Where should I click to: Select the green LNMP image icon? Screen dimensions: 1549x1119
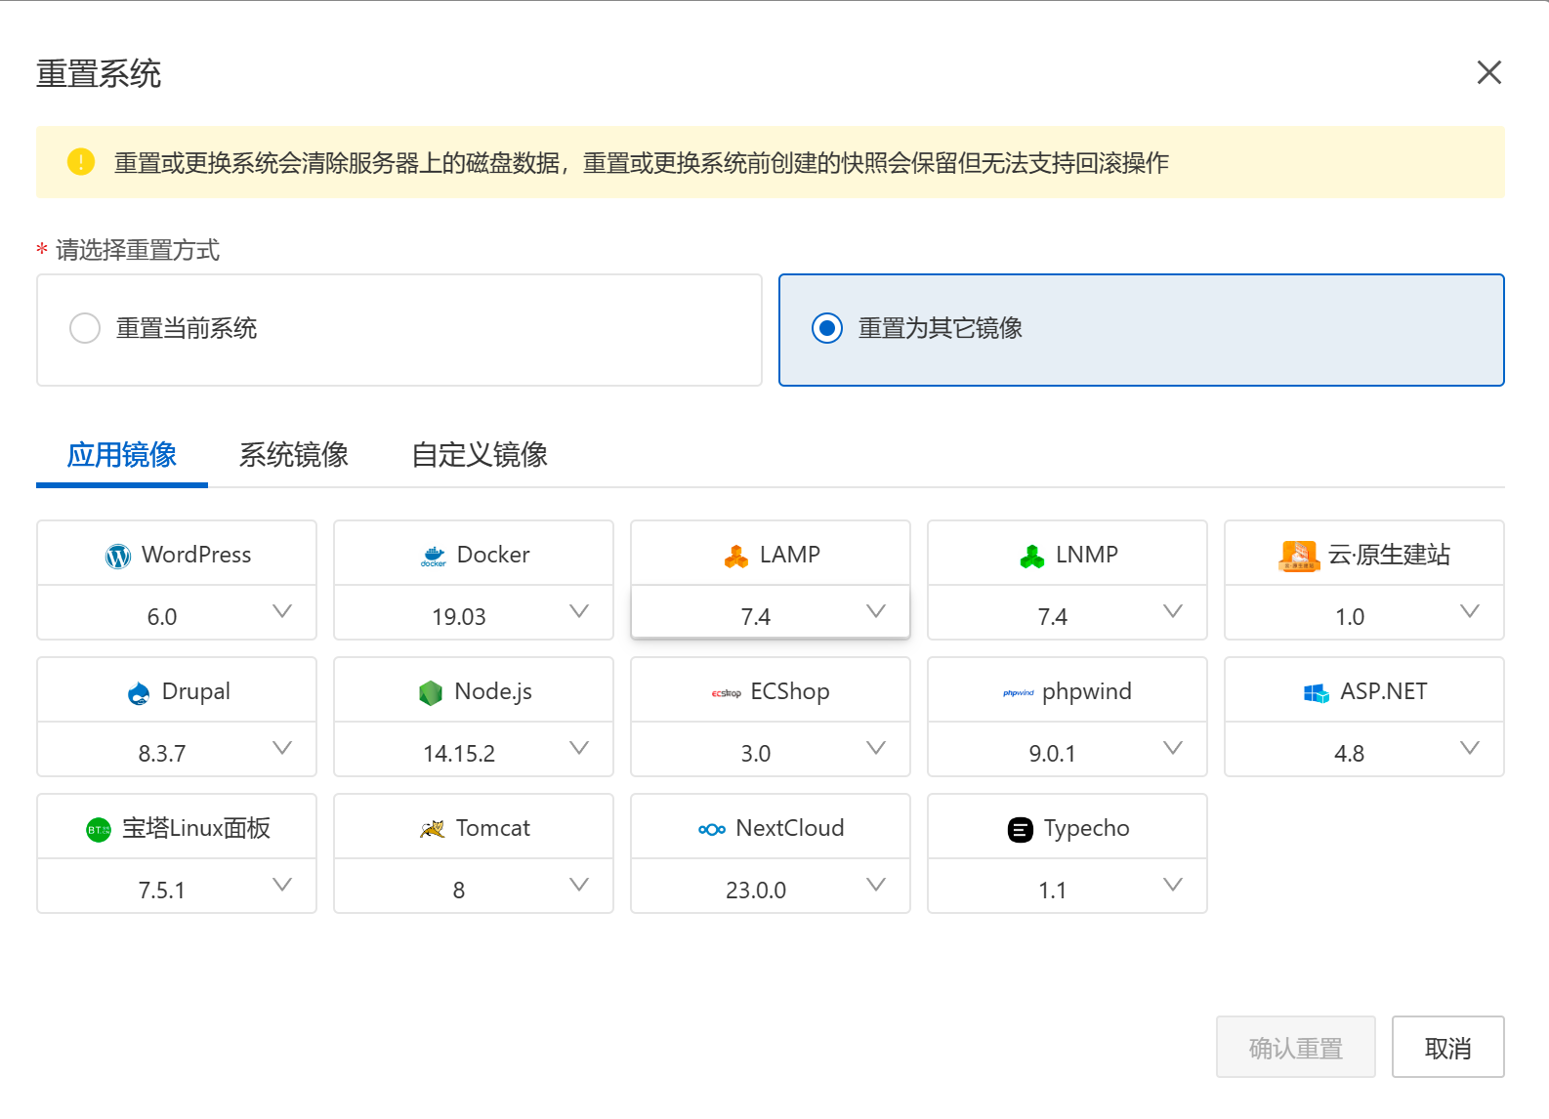point(1032,556)
